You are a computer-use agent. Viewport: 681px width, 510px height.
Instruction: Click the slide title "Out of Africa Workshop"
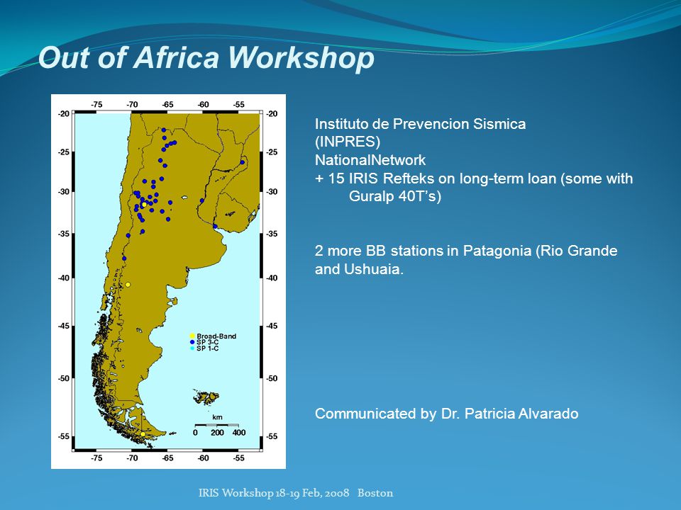point(206,57)
